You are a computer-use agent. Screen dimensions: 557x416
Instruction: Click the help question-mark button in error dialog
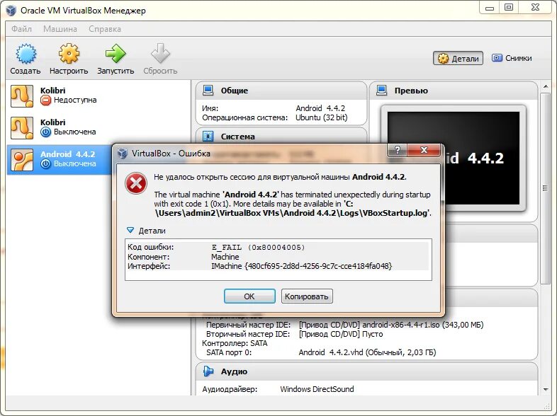[397, 150]
